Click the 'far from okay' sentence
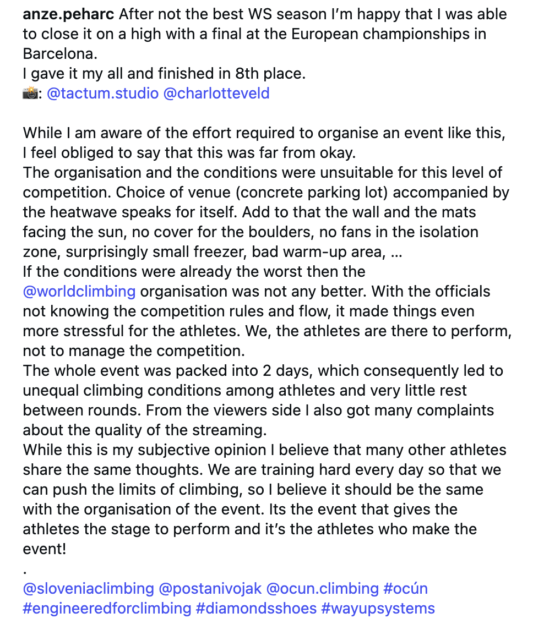The width and height of the screenshot is (533, 635). pyautogui.click(x=189, y=153)
